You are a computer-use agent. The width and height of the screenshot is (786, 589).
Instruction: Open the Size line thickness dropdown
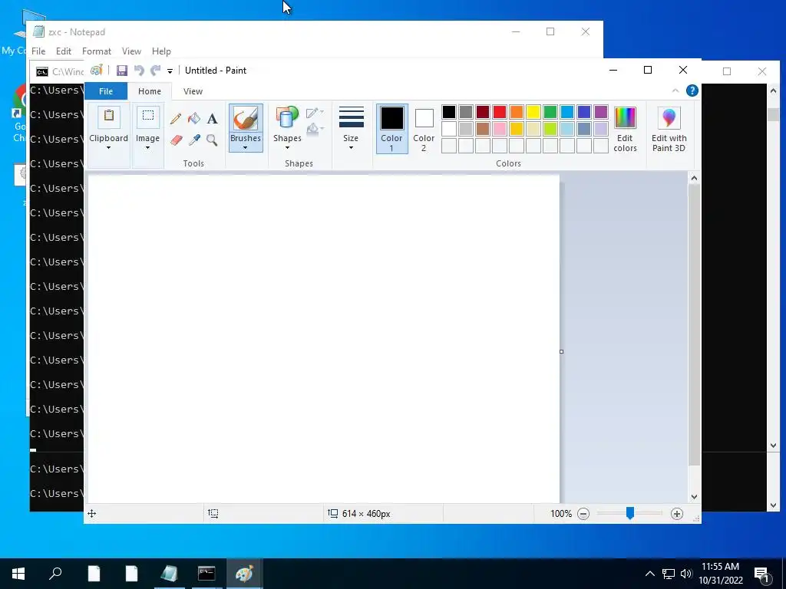[351, 128]
